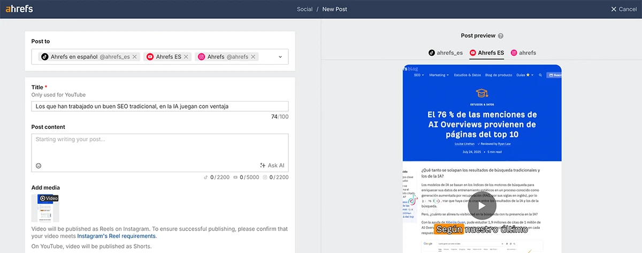642x253 pixels.
Task: Click the New Post breadcrumb text
Action: pos(334,9)
